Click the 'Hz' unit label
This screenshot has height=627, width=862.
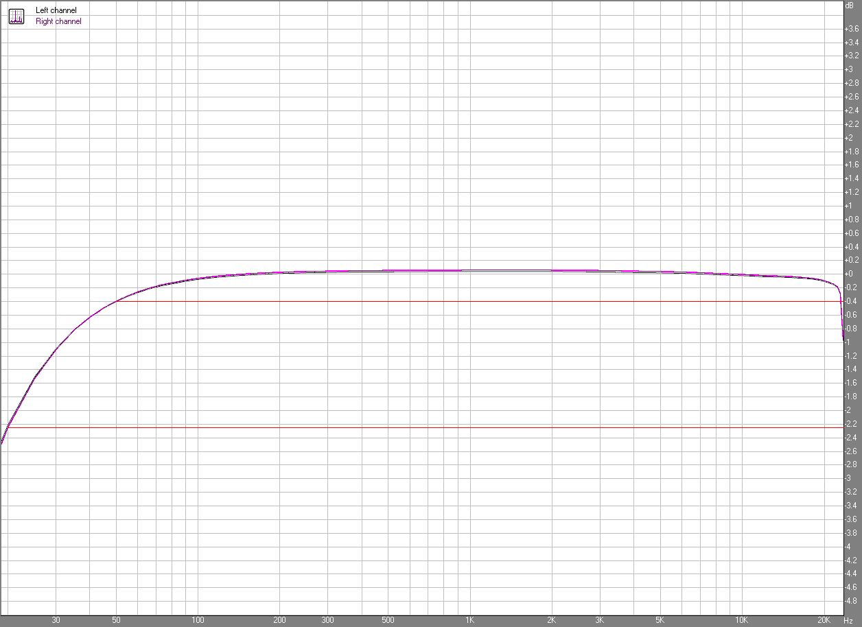click(849, 620)
